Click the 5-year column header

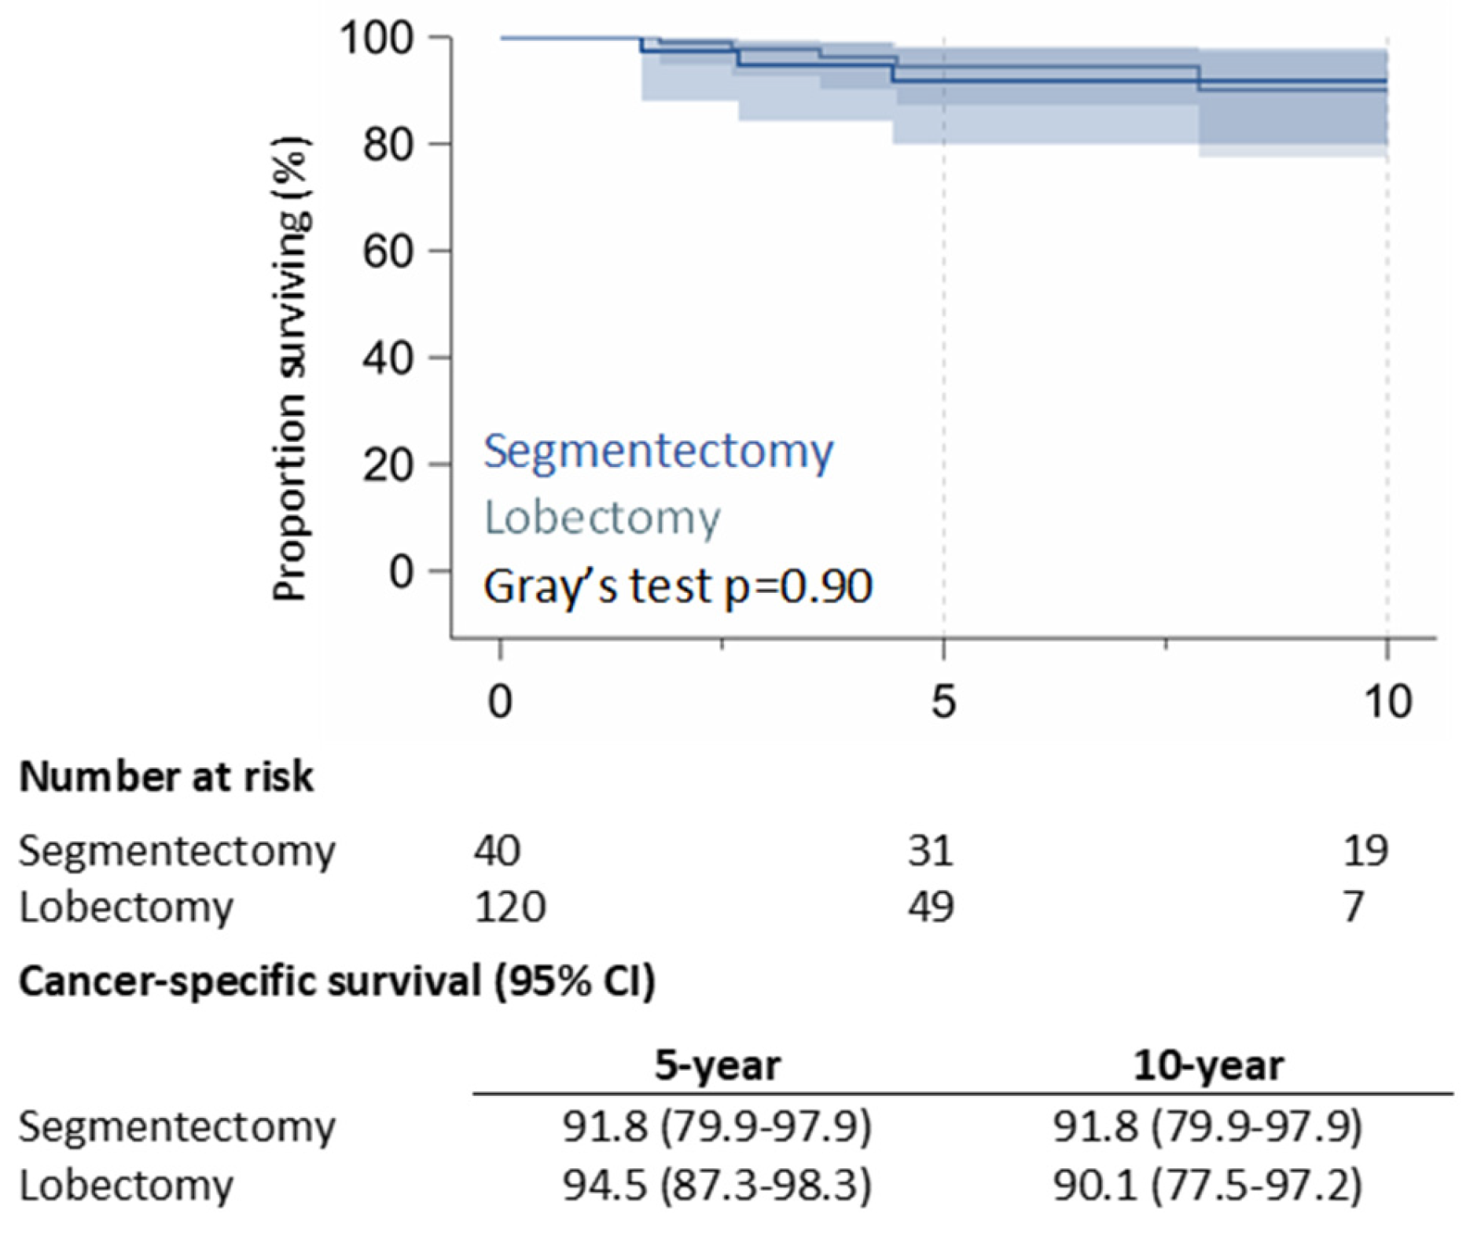(x=718, y=1066)
